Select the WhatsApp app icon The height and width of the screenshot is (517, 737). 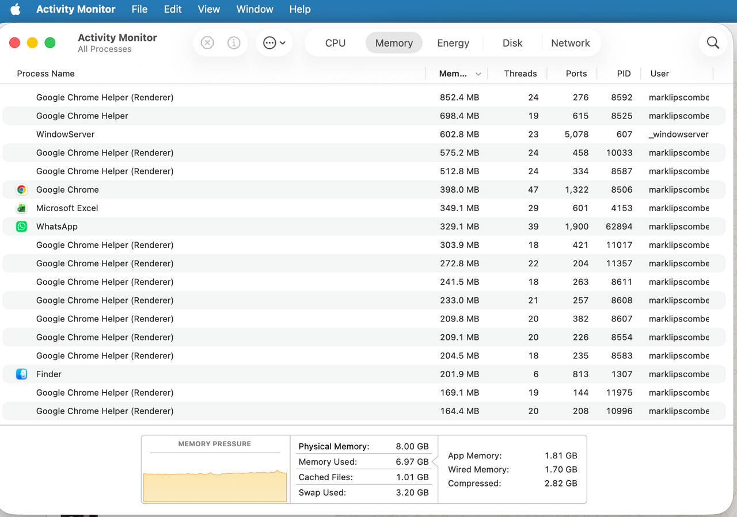(x=21, y=227)
